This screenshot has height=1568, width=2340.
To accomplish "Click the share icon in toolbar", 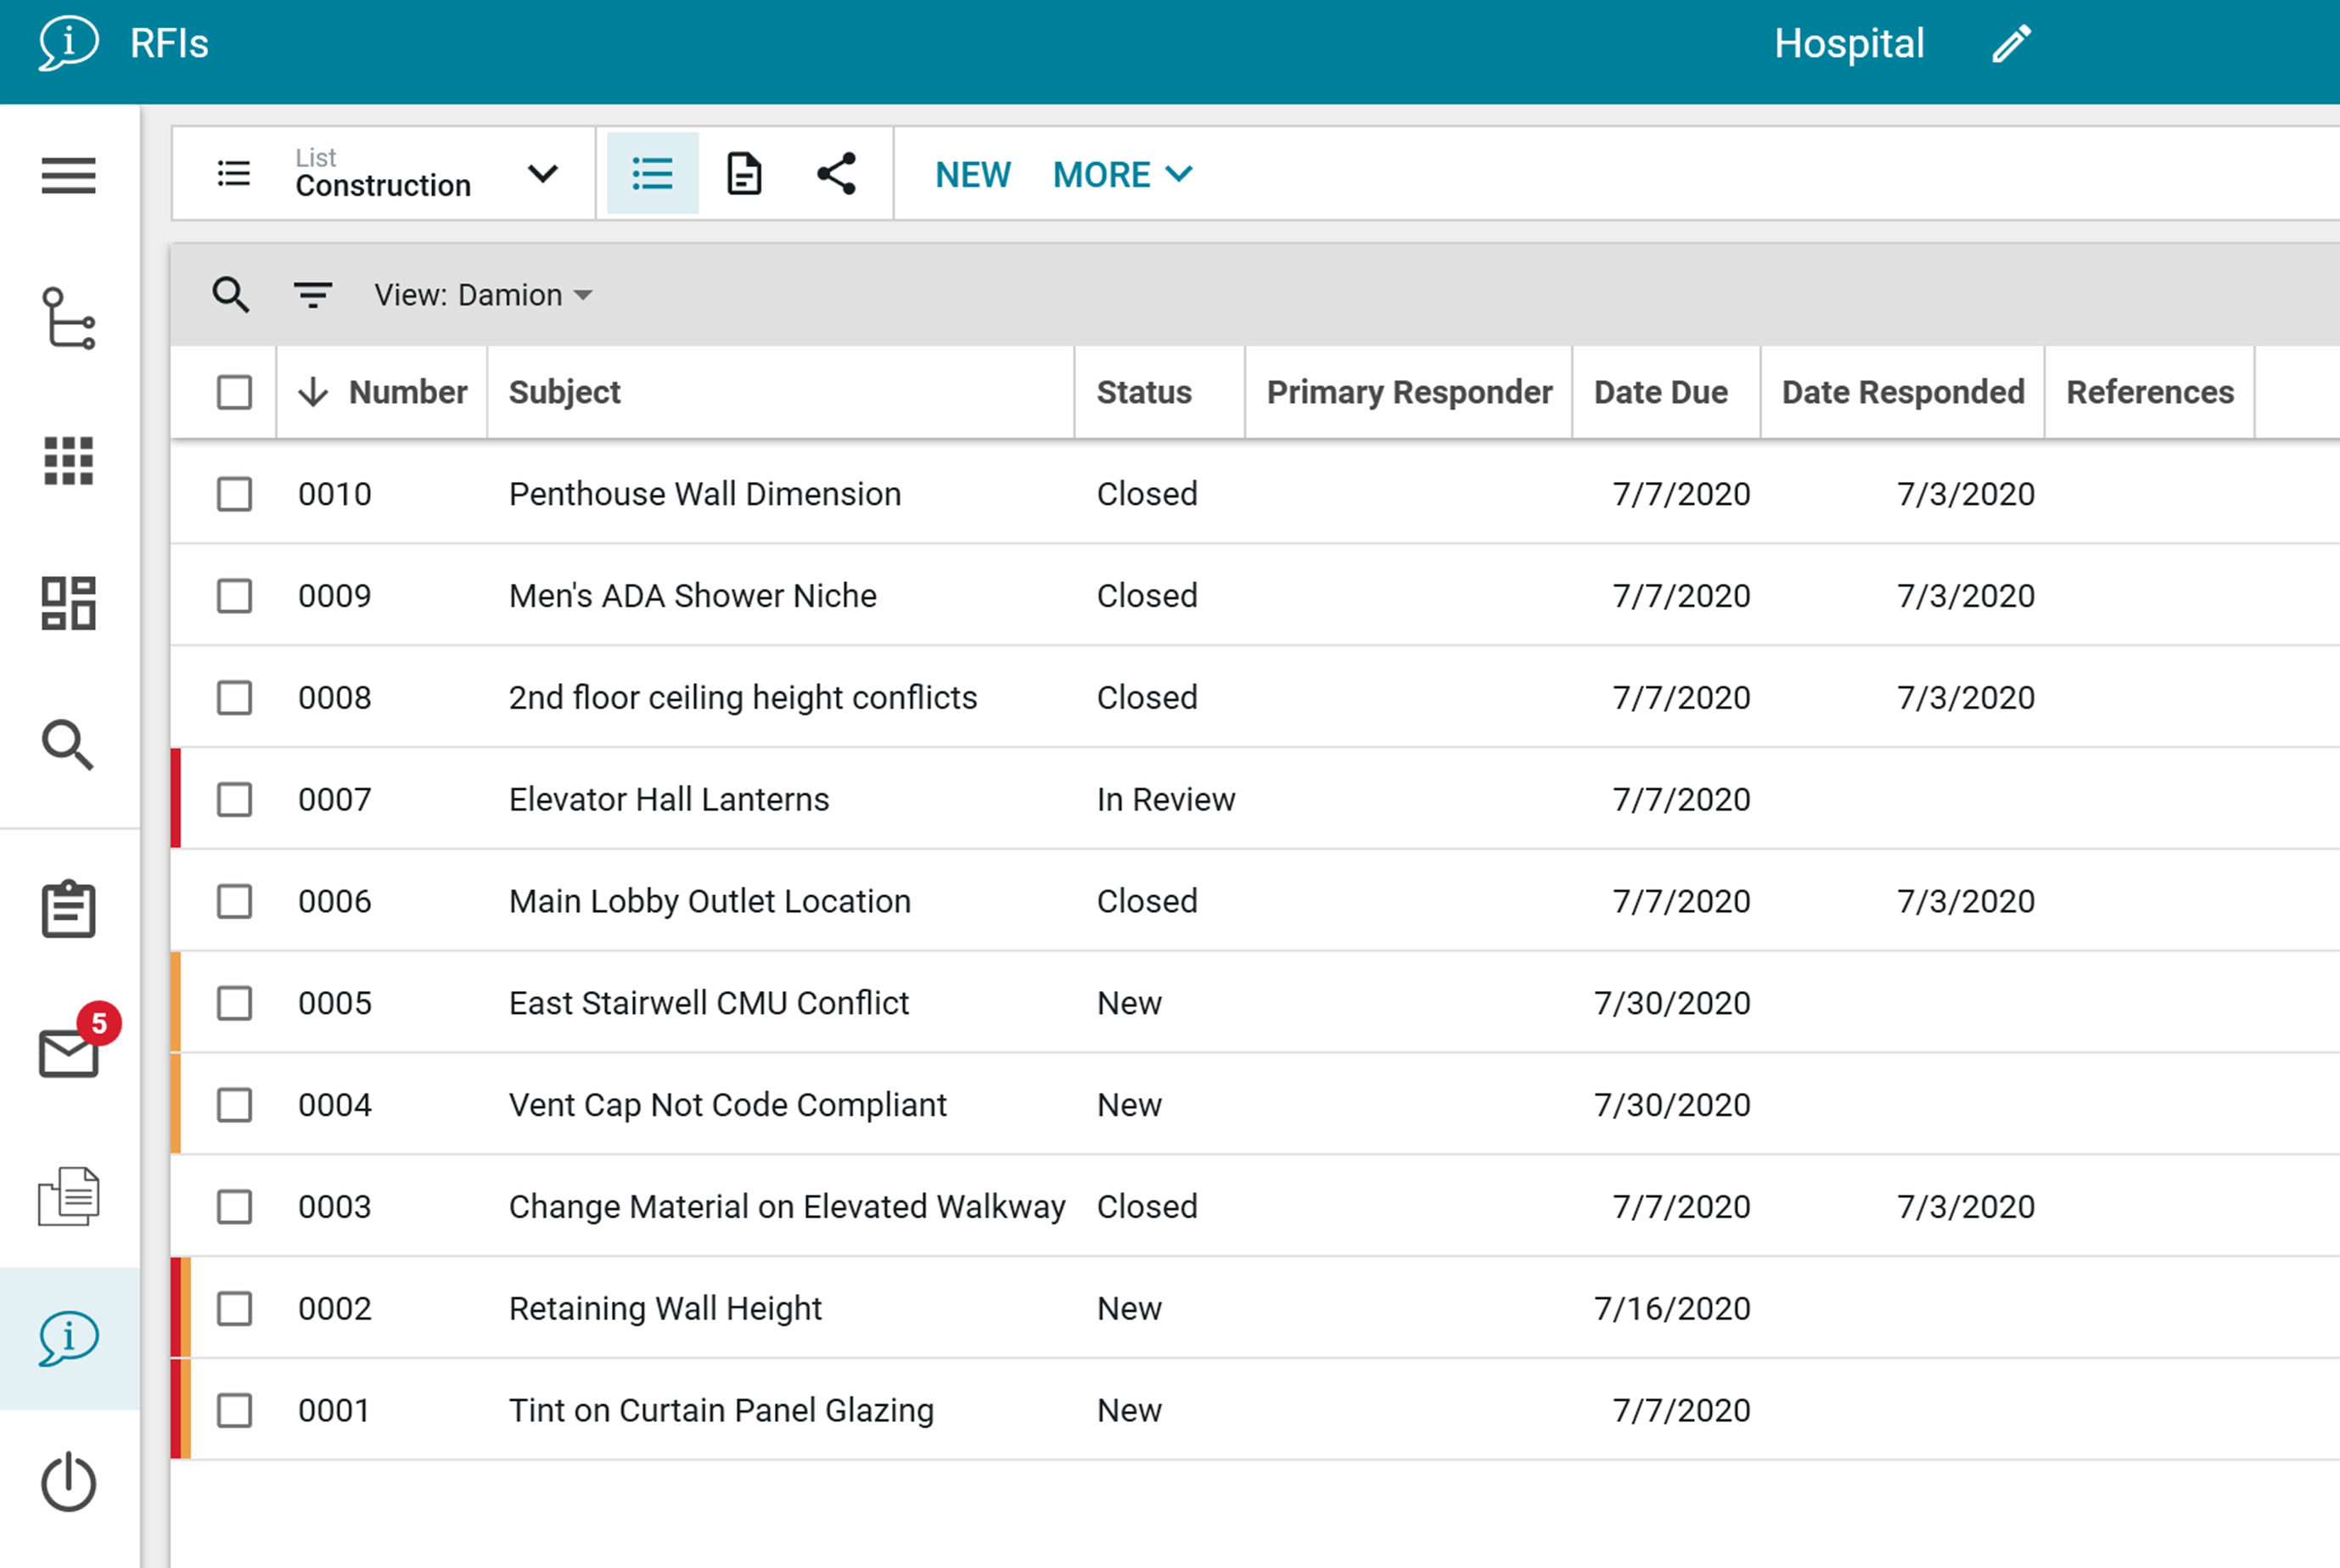I will pos(836,174).
